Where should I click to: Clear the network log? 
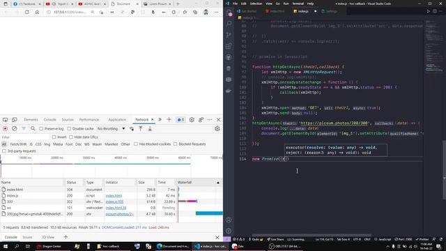point(14,128)
